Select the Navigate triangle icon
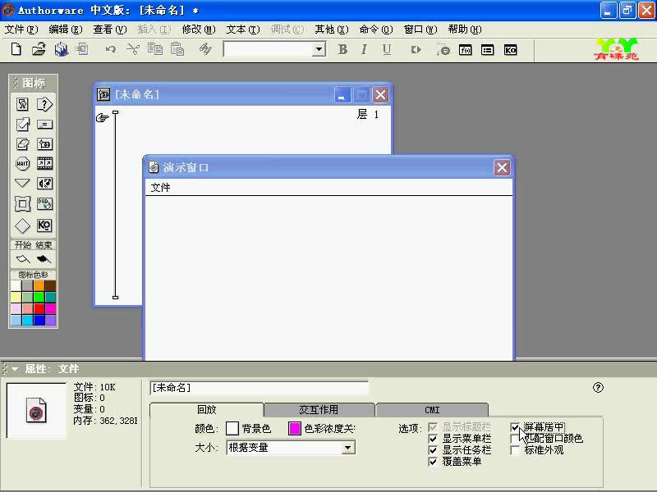The width and height of the screenshot is (657, 492). [x=23, y=183]
